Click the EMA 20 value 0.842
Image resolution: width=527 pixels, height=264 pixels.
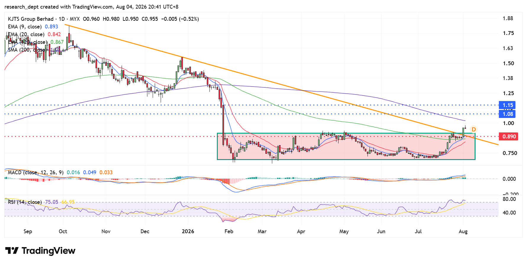[x=54, y=34]
